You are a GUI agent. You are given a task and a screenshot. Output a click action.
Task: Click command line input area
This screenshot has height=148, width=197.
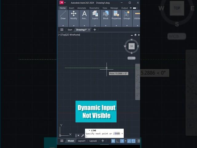[x=104, y=133]
